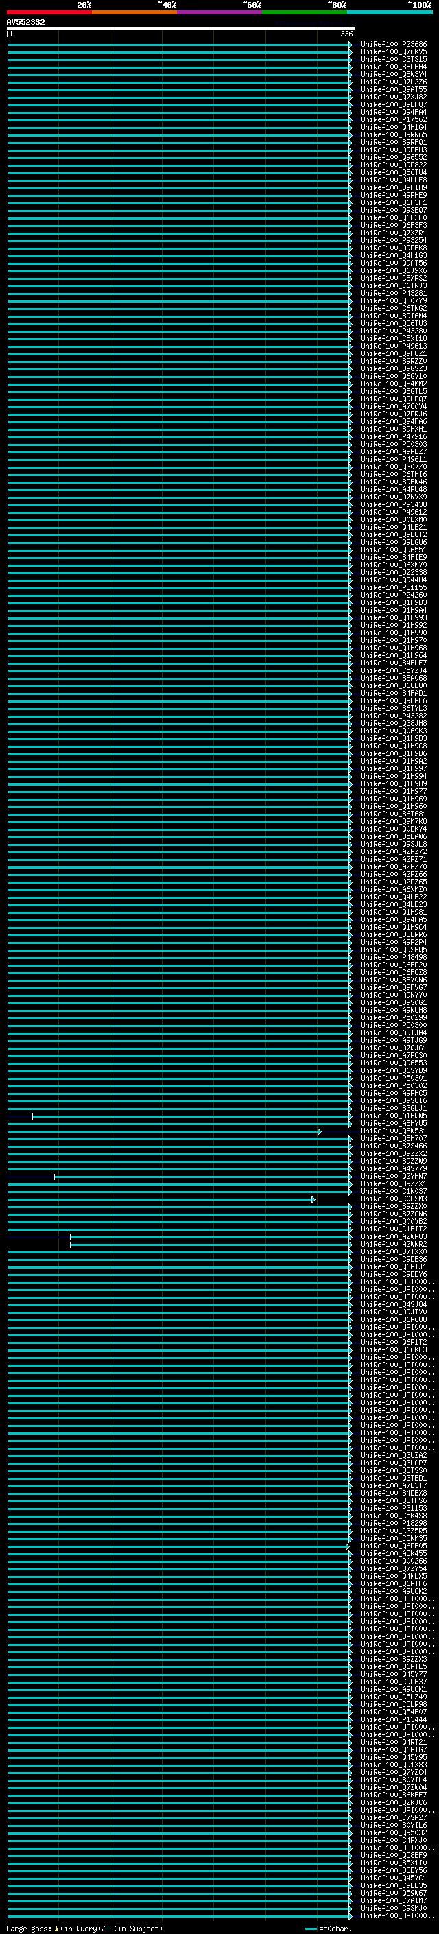This screenshot has height=1934, width=439.
Task: Open hit UniRef100_Q76KV5
Action: pyautogui.click(x=394, y=52)
